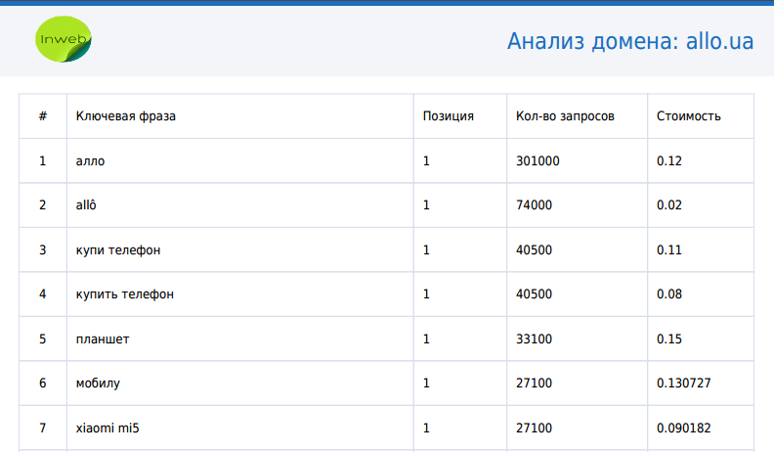Click the keyword 'купи телефон'
The image size is (774, 452).
[x=118, y=249]
